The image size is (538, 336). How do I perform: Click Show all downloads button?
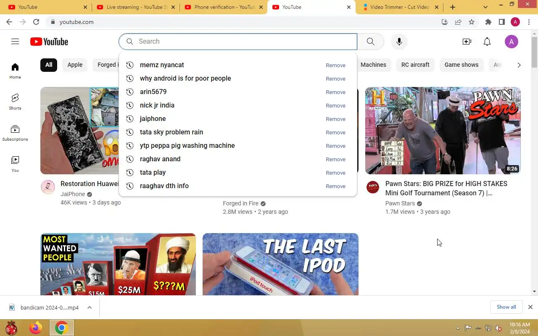pyautogui.click(x=506, y=307)
